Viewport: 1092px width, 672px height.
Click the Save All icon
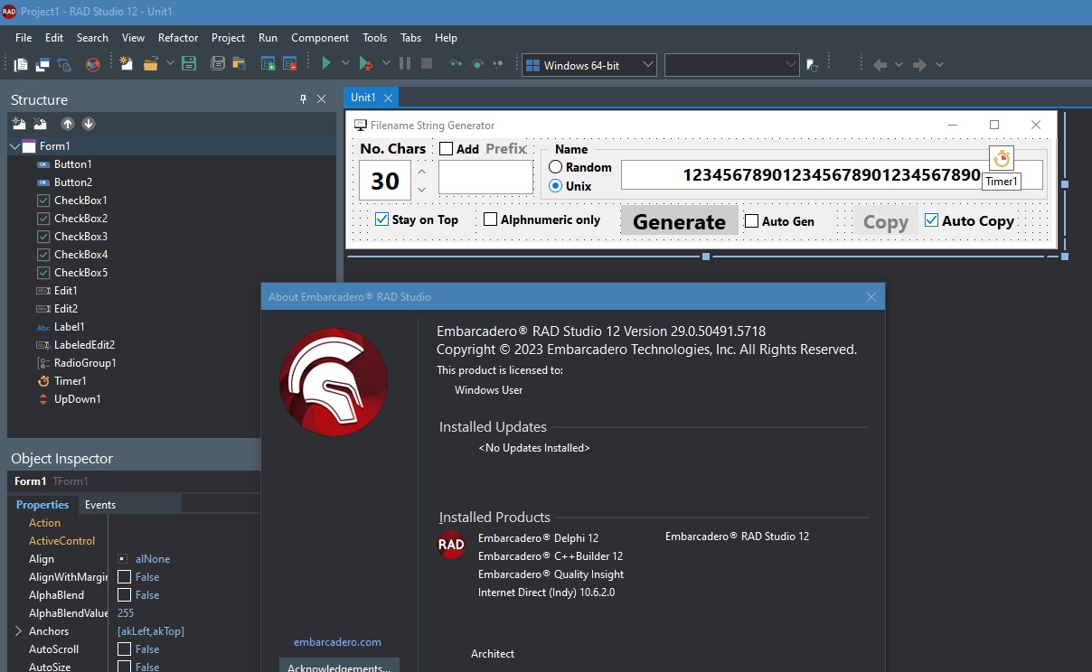[x=218, y=64]
